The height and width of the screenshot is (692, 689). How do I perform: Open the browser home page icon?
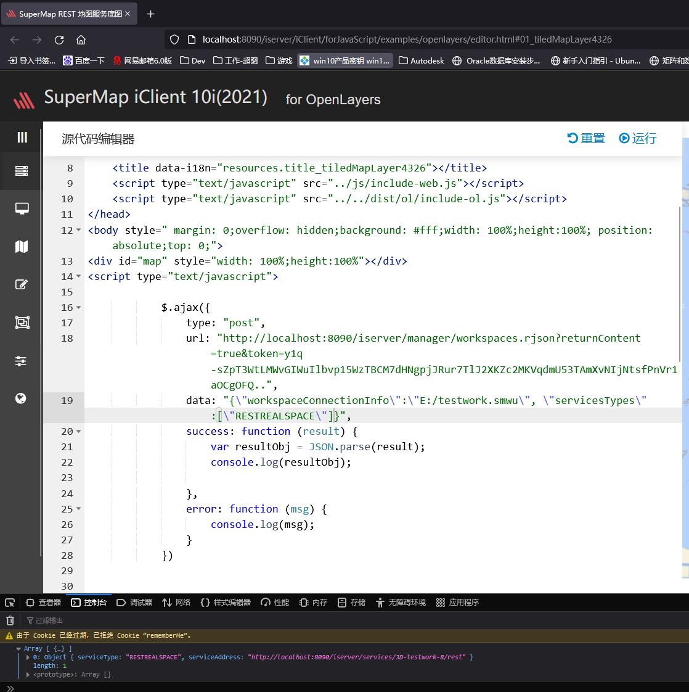(x=81, y=39)
